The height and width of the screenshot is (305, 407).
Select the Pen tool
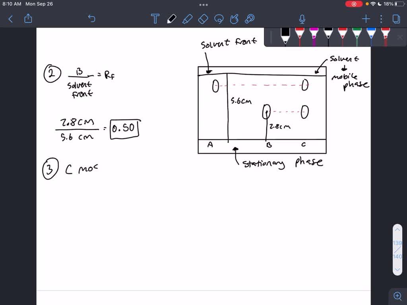tap(172, 19)
